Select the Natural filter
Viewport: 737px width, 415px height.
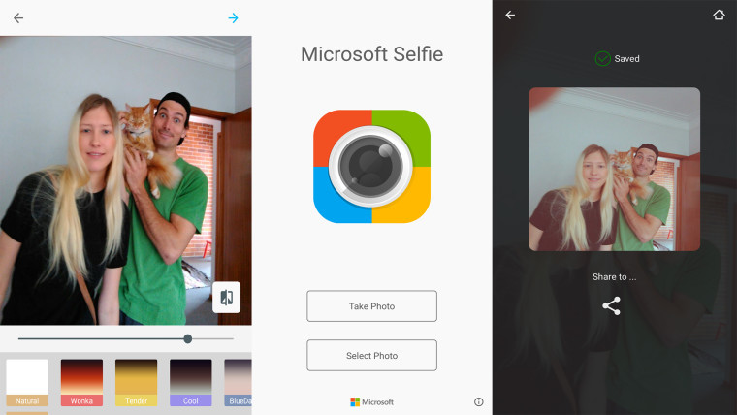coord(27,383)
